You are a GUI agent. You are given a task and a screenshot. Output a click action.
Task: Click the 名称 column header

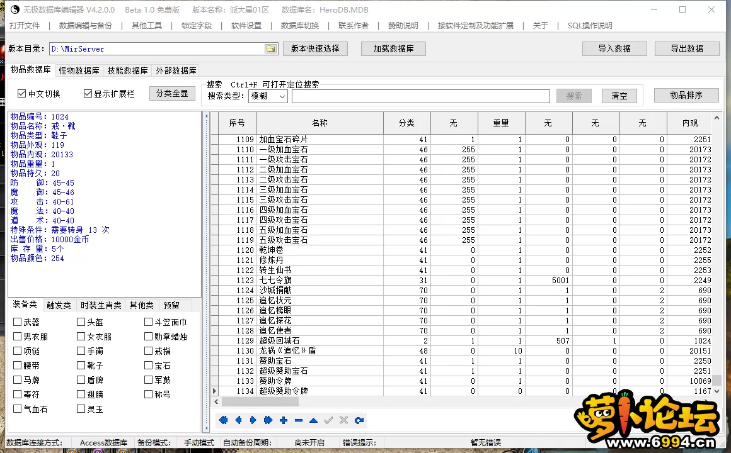coord(320,123)
